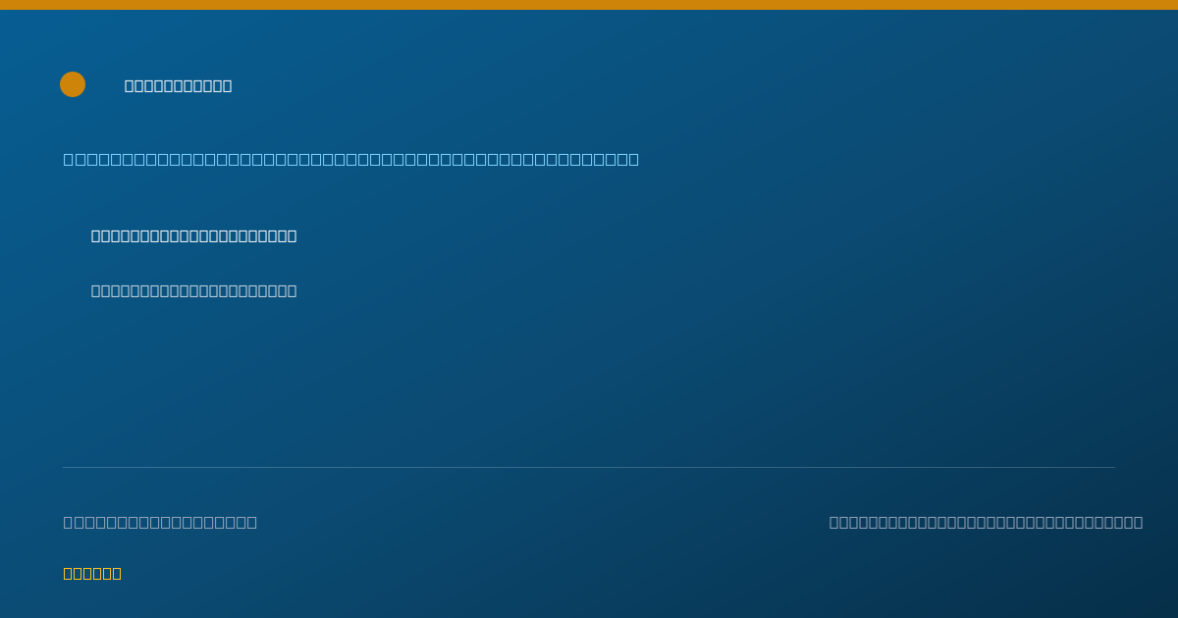
Task: Click the first character of the yellow link
Action: 69,573
